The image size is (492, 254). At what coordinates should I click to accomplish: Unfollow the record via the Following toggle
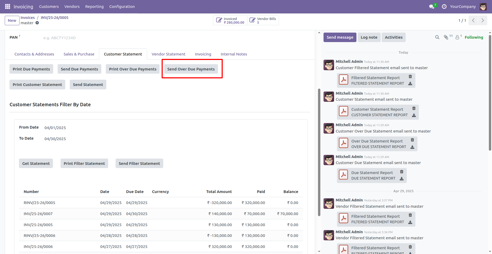[x=474, y=37]
